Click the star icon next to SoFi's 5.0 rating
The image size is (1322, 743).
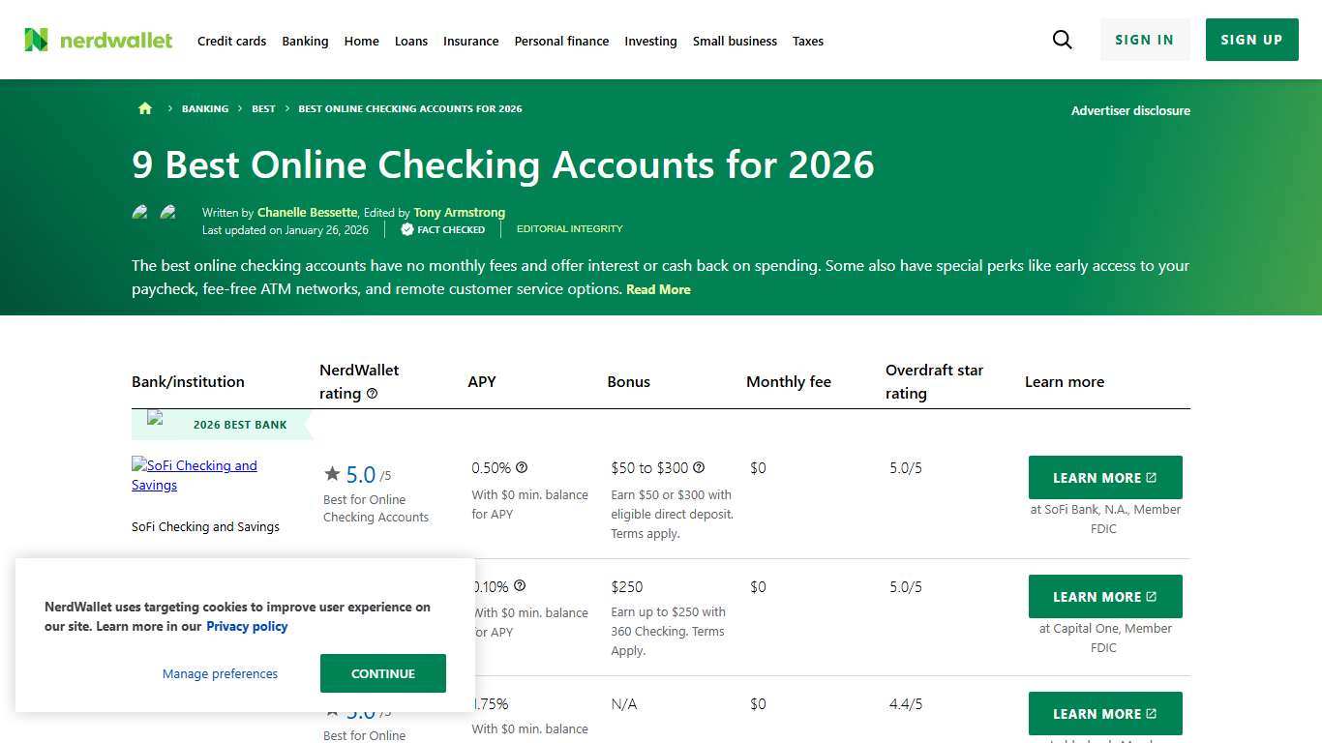(x=332, y=473)
